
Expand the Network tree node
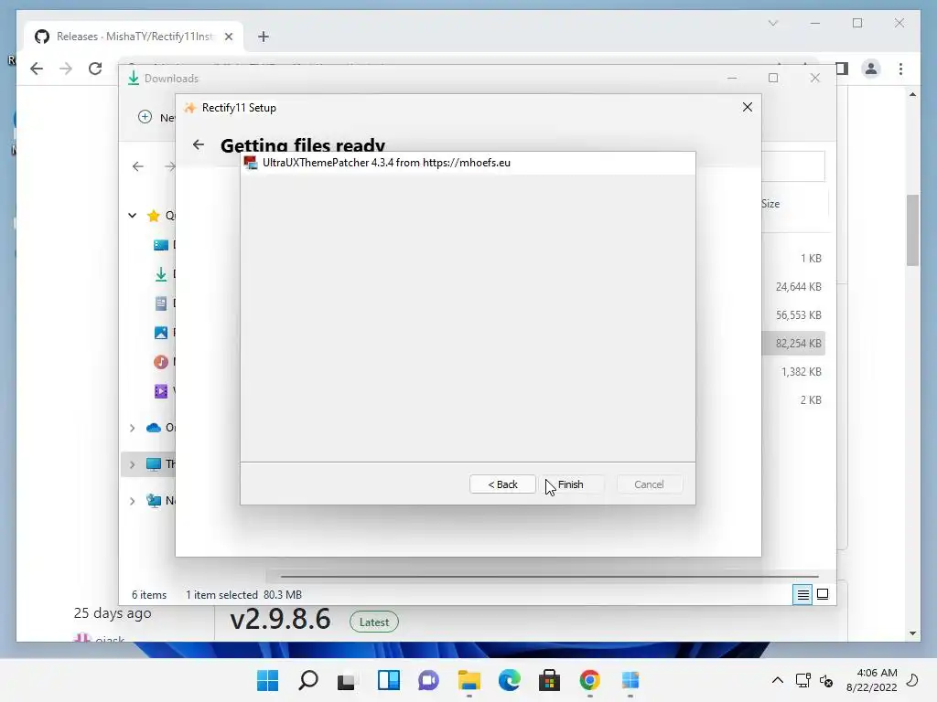point(132,501)
